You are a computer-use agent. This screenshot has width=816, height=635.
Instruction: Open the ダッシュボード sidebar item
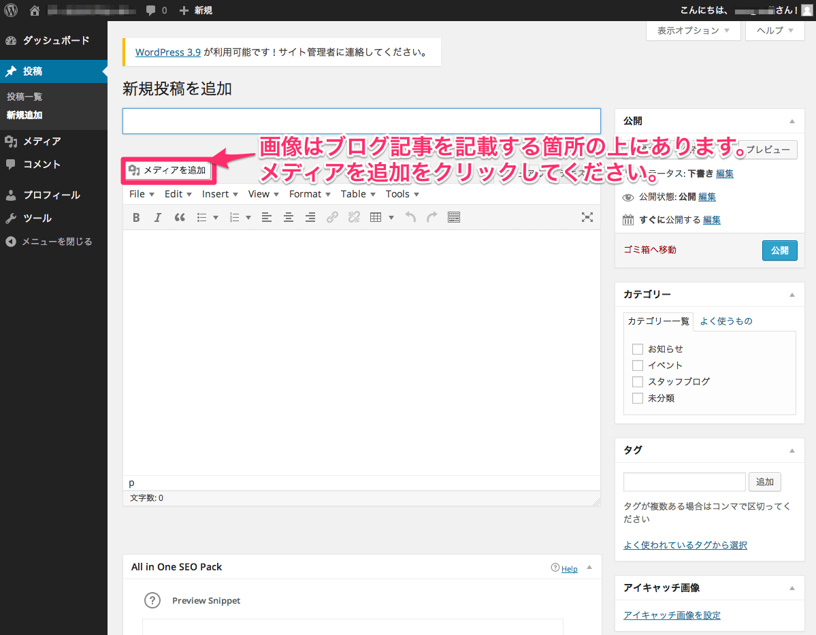tap(54, 41)
